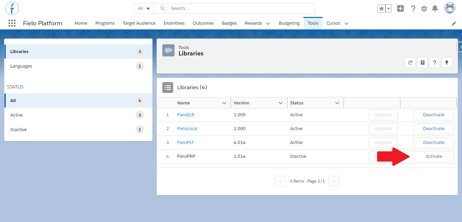This screenshot has width=462, height=222.
Task: Open the help question icon in Tools header
Action: coord(435,62)
